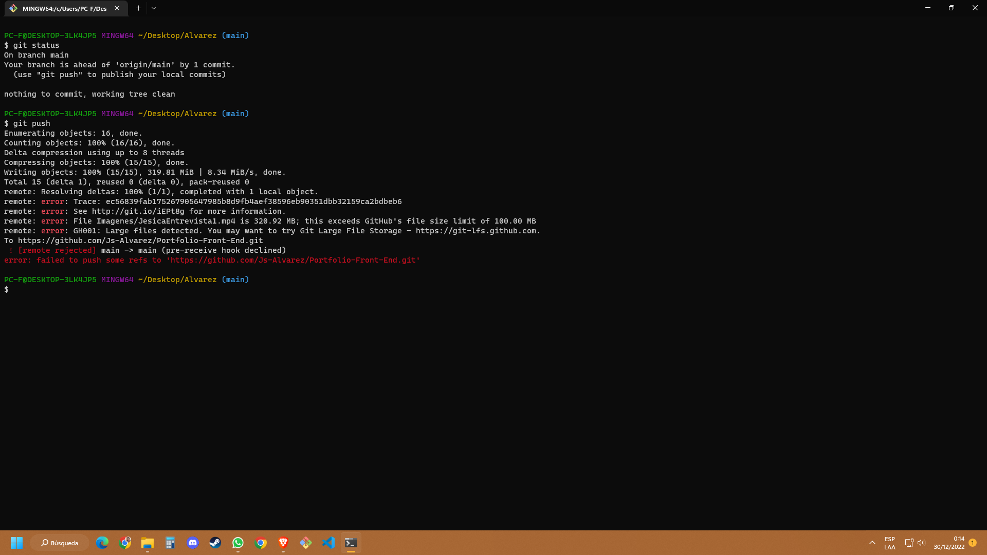Click the Portfolio-Front-End.git URL after 'To'

140,240
